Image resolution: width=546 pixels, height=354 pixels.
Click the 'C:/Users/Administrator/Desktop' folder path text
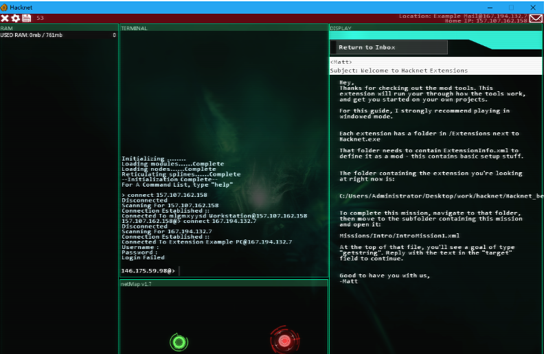[441, 196]
